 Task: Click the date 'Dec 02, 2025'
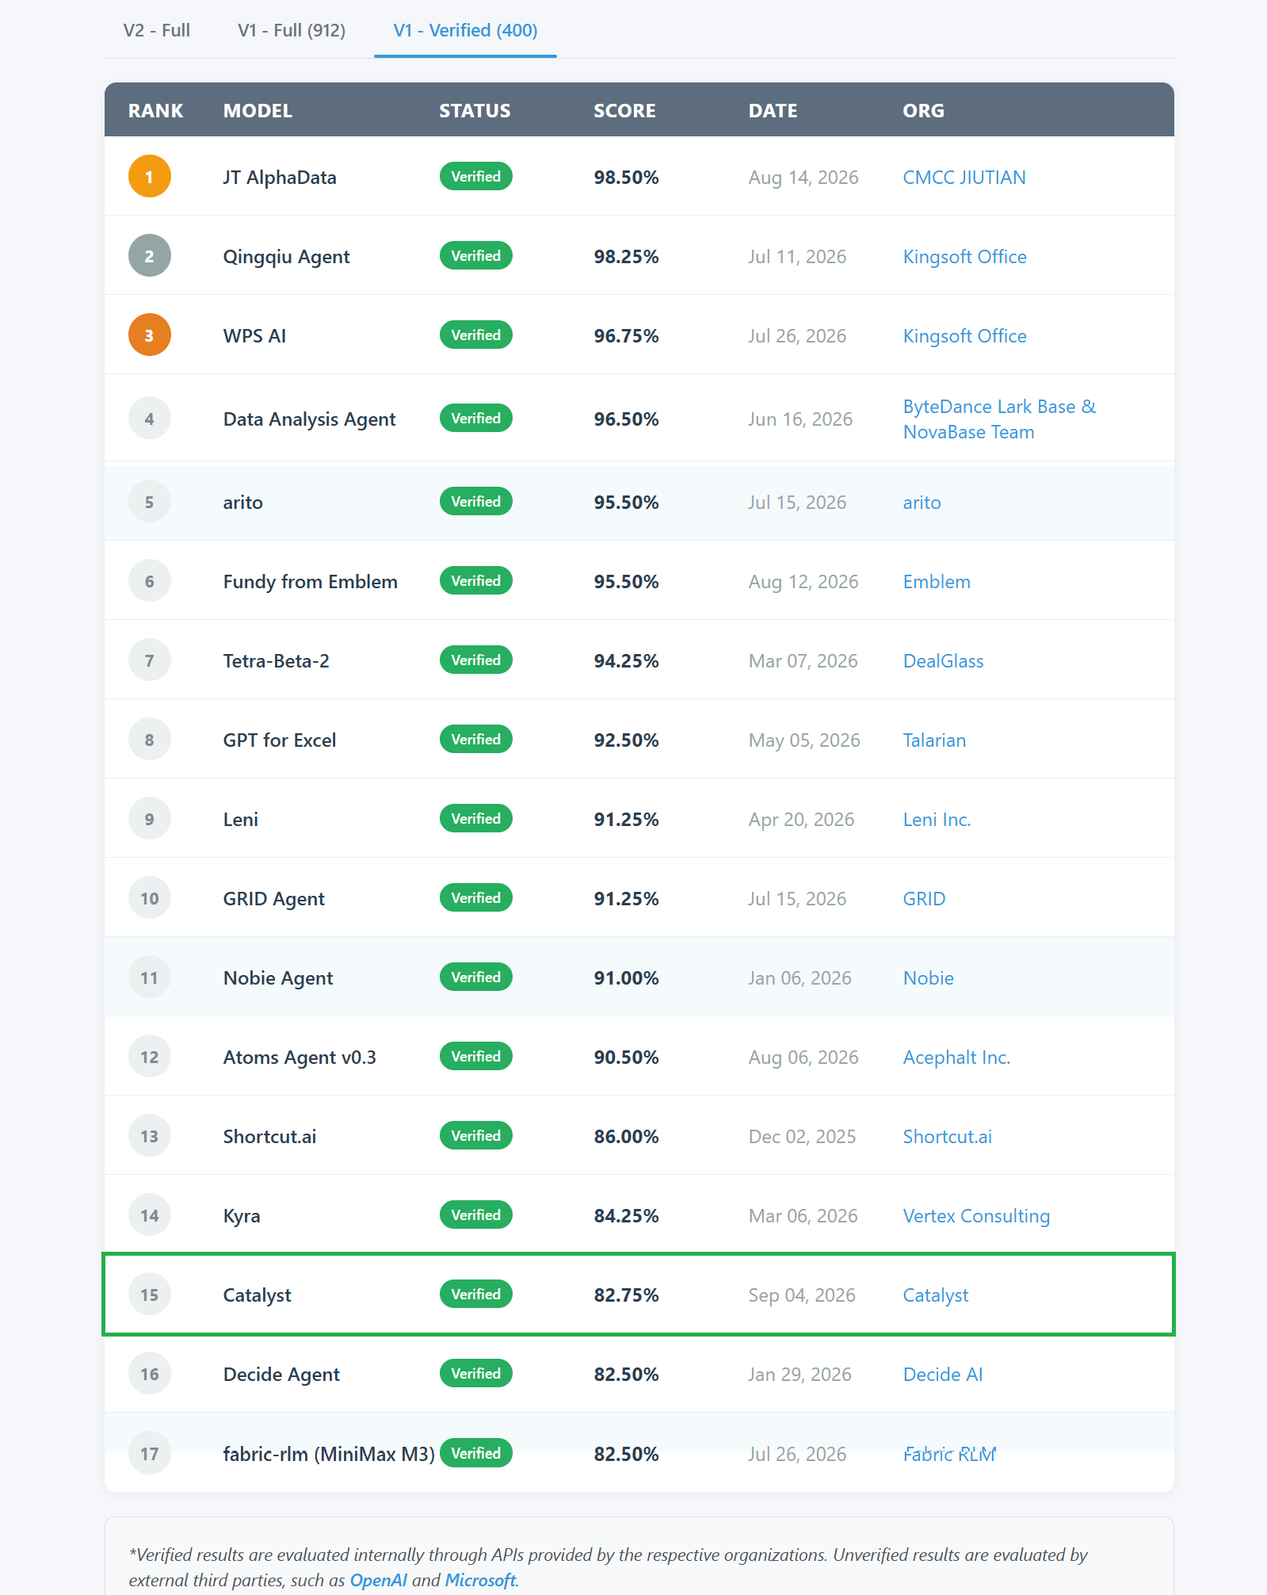click(802, 1137)
